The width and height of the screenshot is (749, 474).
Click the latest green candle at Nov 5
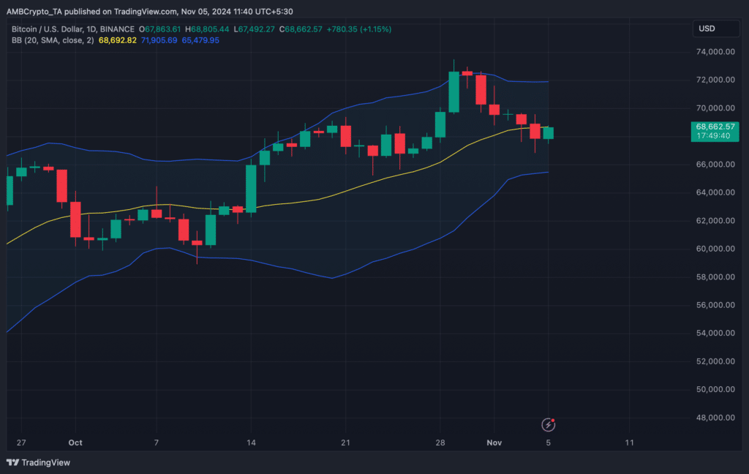(549, 133)
